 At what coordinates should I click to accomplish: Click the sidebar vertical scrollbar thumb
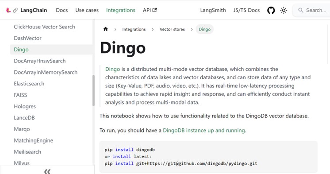(93, 90)
